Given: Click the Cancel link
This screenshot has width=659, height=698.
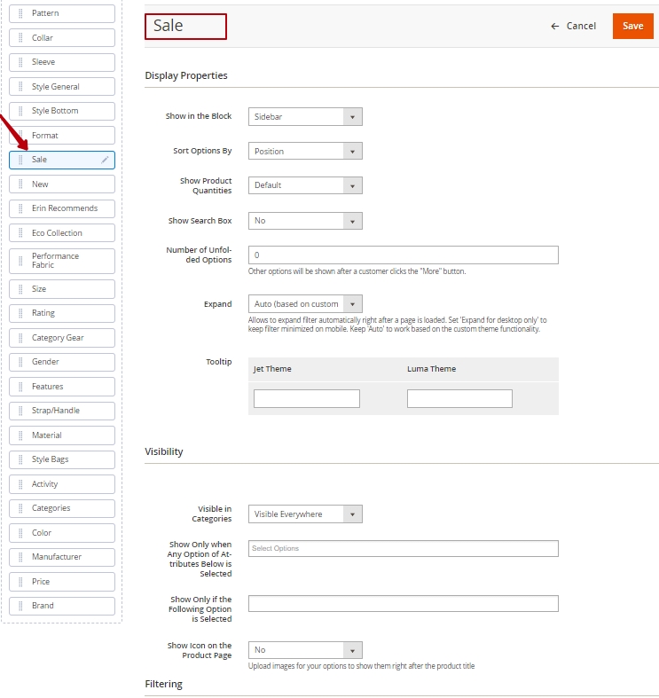Looking at the screenshot, I should [581, 27].
